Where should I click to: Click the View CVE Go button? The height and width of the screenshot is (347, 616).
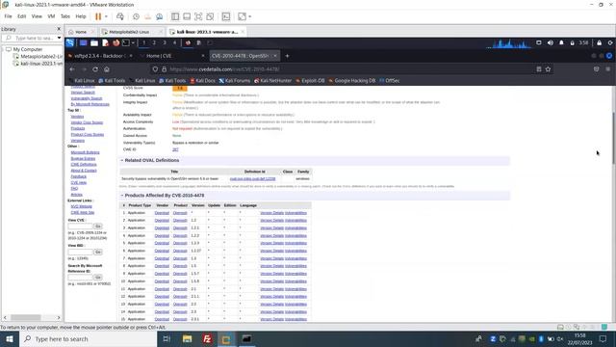tap(98, 227)
